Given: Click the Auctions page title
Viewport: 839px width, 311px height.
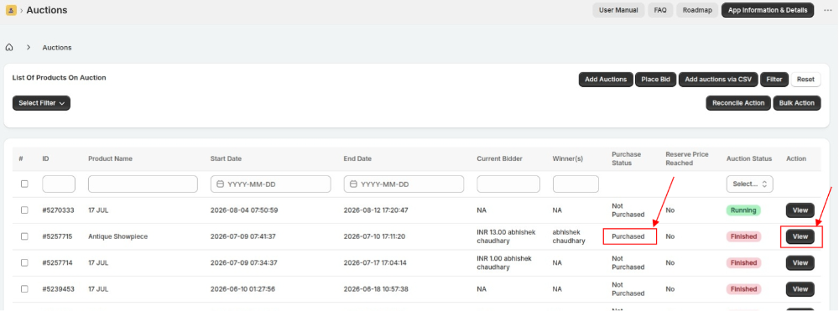Looking at the screenshot, I should (46, 10).
